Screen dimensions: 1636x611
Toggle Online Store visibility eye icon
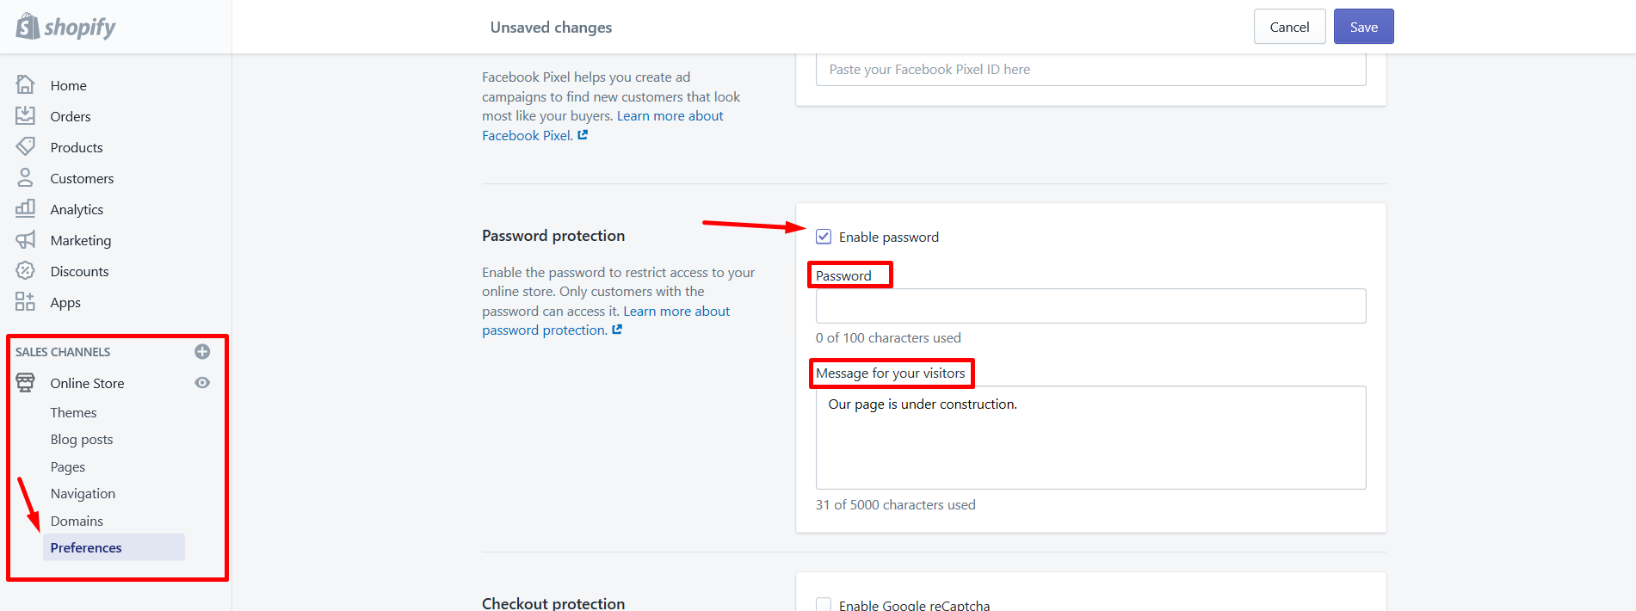pyautogui.click(x=202, y=382)
